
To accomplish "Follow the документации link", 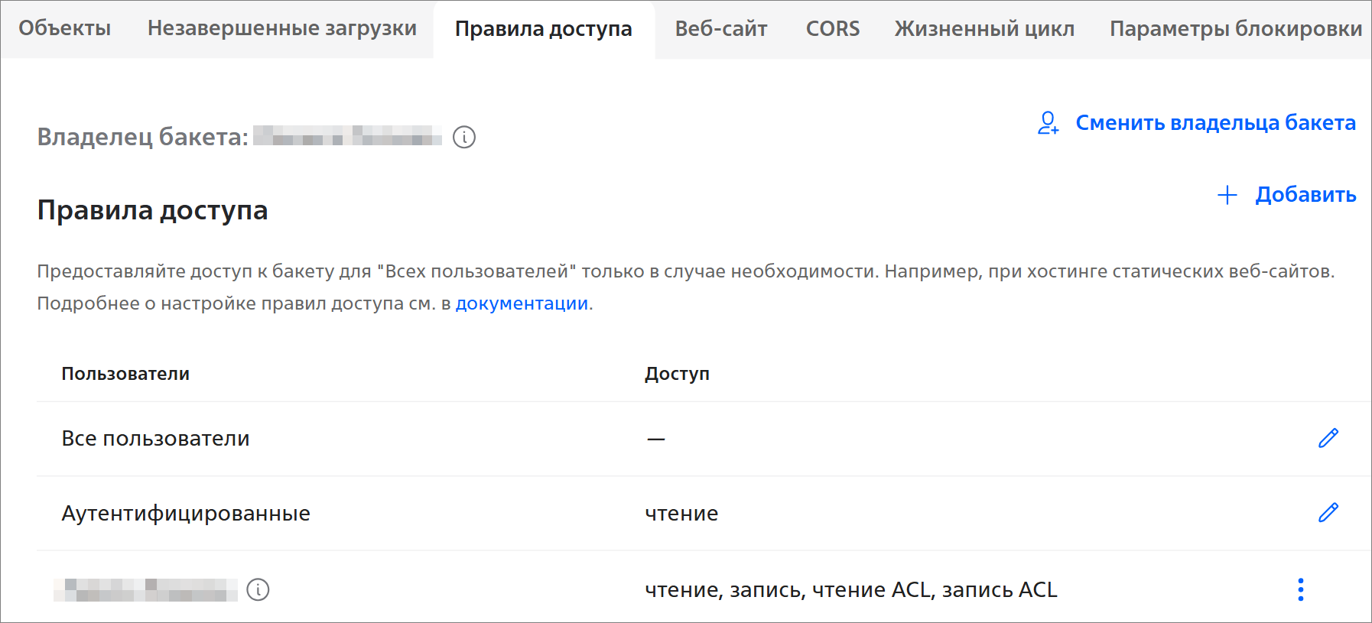I will point(522,303).
